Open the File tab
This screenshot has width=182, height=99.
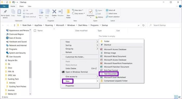pyautogui.click(x=4, y=6)
